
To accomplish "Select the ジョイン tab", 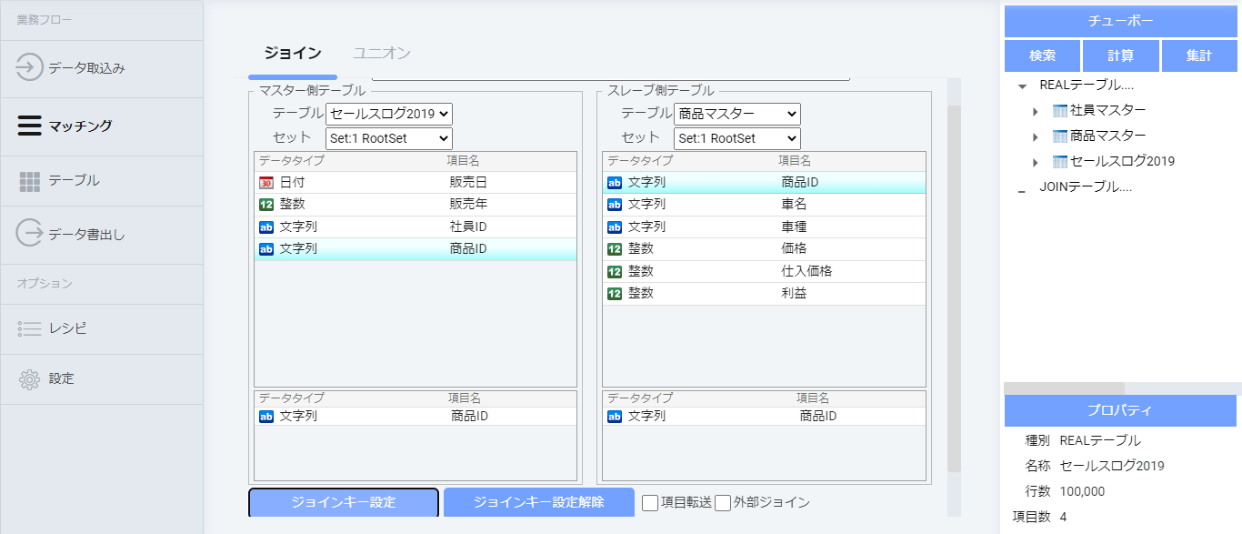I will point(292,54).
